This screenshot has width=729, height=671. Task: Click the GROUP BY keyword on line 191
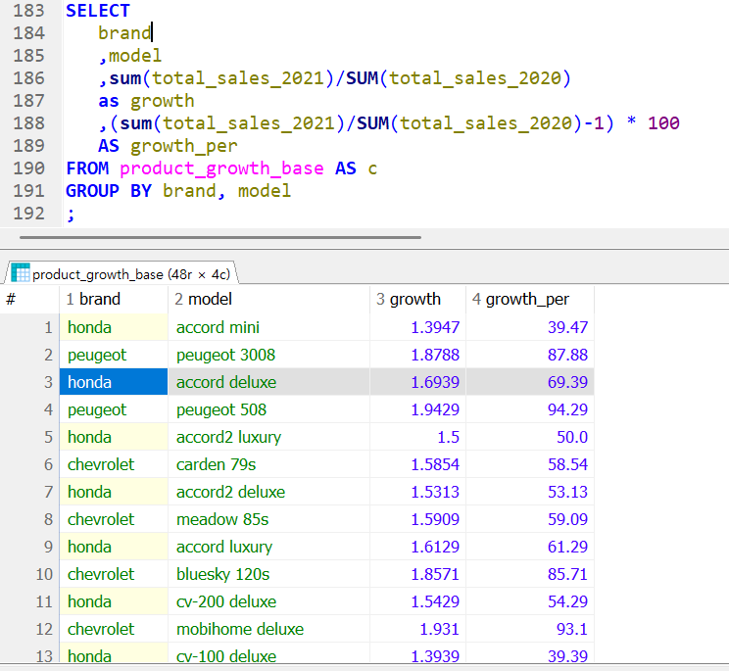click(x=109, y=191)
